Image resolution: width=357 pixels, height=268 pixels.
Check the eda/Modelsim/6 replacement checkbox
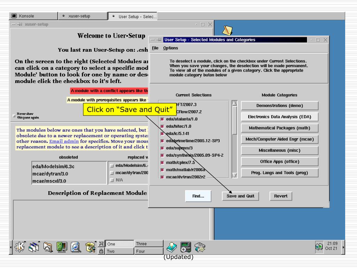coord(112,165)
